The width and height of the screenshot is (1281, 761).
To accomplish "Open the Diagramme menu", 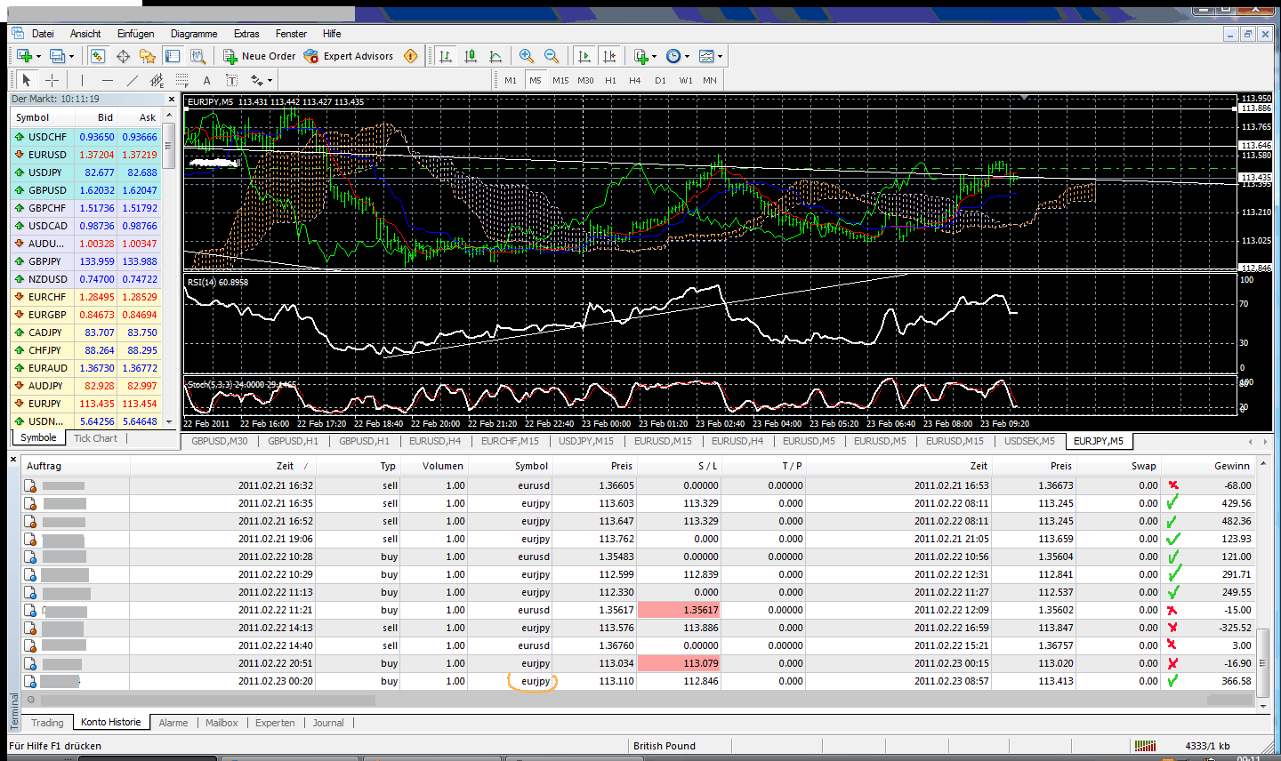I will [x=194, y=34].
